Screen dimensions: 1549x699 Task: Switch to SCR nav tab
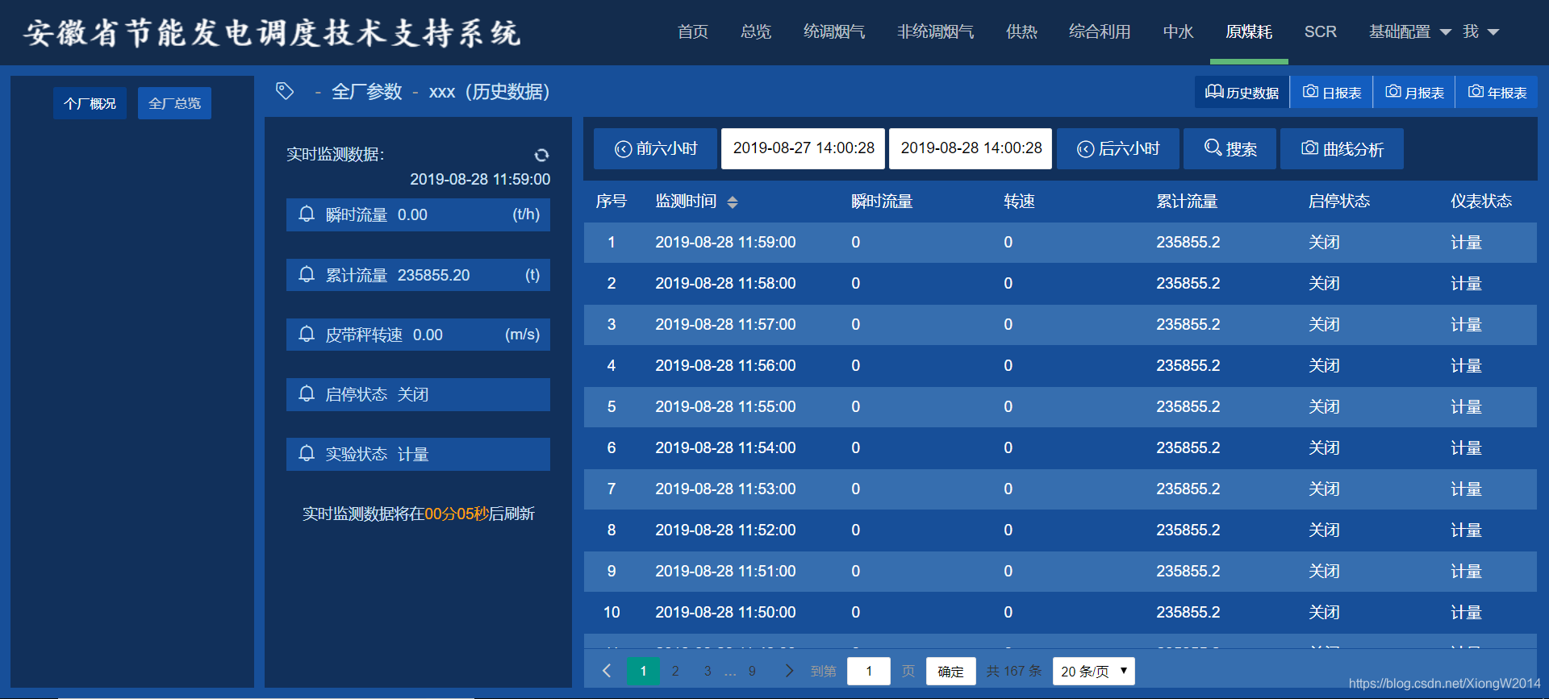pos(1320,31)
